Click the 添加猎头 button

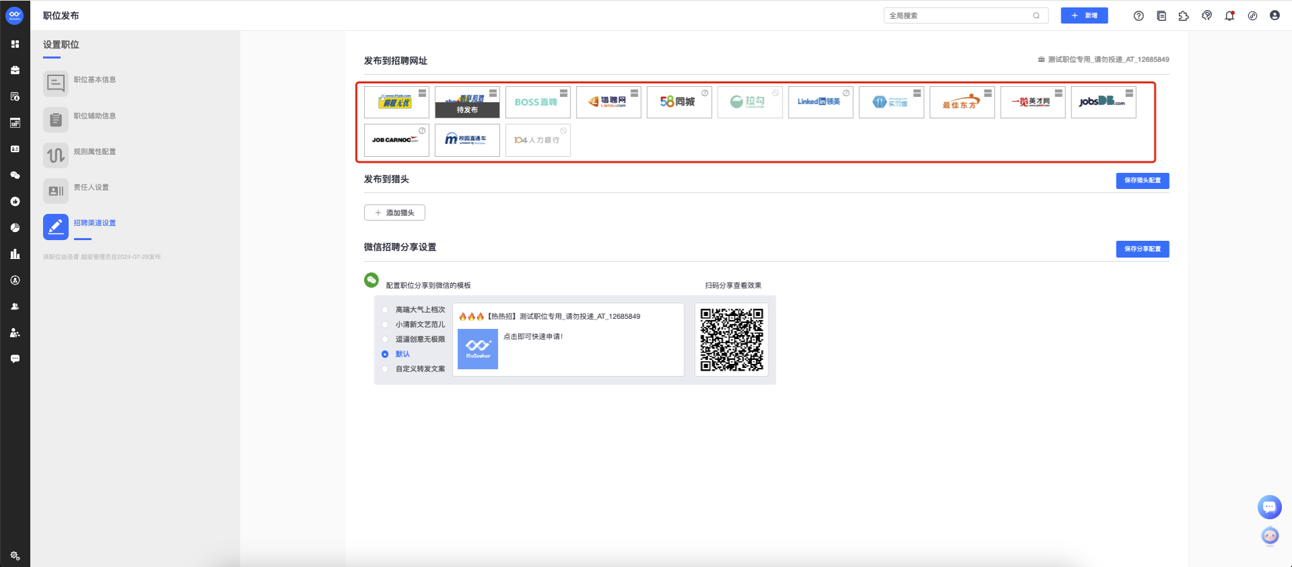tap(394, 213)
